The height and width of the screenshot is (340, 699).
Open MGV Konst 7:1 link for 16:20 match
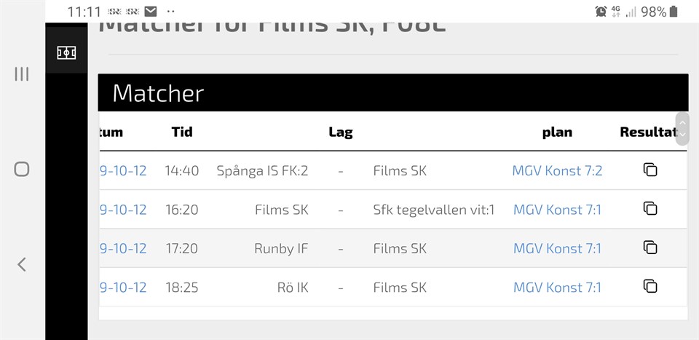557,210
